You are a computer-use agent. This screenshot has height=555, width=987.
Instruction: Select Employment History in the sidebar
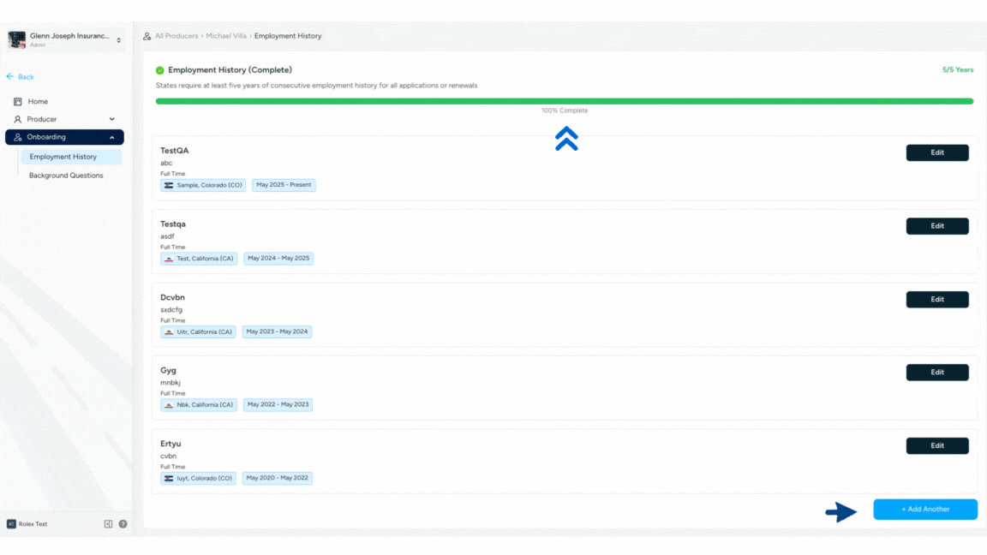coord(63,157)
